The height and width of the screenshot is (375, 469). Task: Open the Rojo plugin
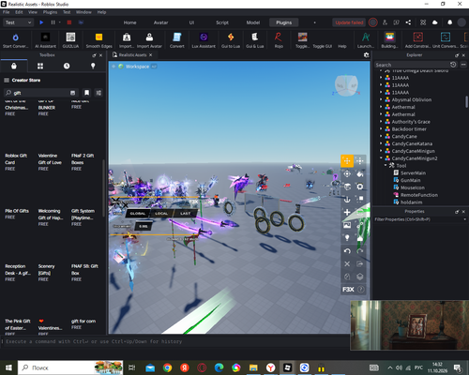tap(279, 40)
